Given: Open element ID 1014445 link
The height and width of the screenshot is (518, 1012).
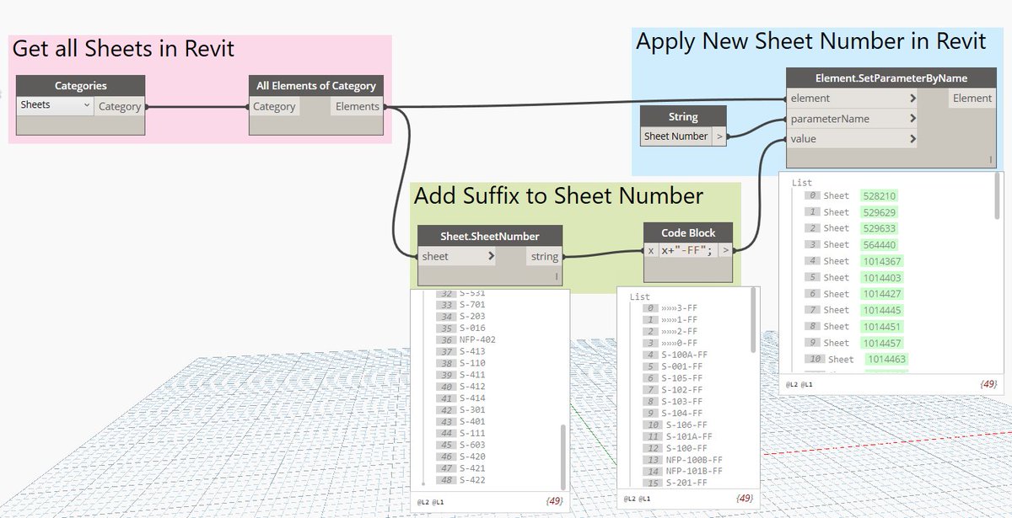Looking at the screenshot, I should coord(881,310).
